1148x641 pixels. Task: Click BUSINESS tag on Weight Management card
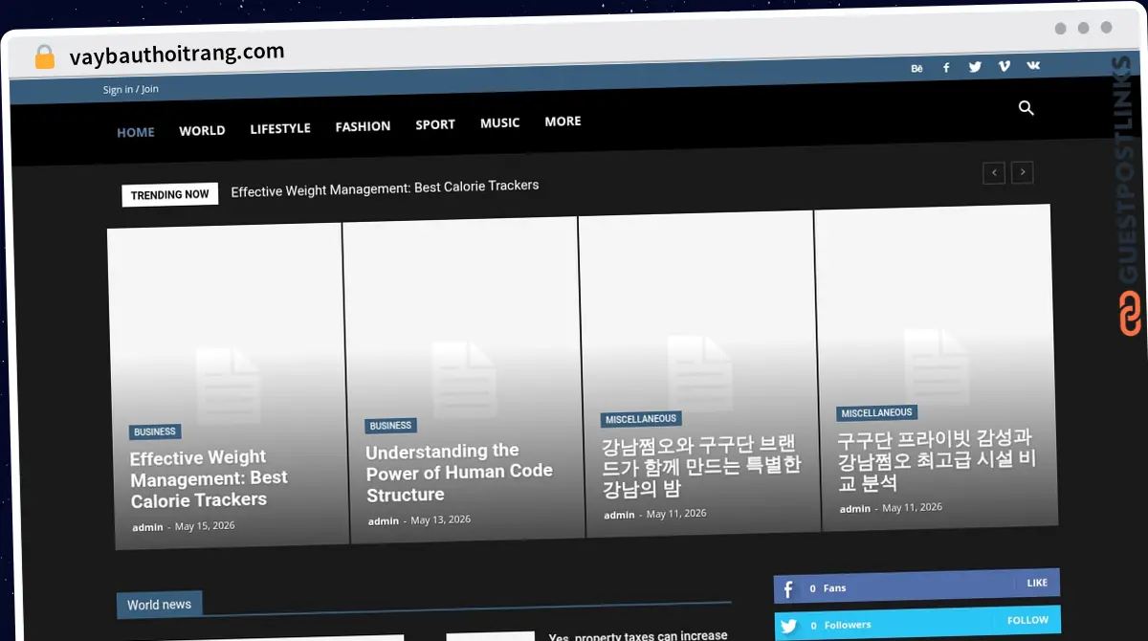pos(155,431)
